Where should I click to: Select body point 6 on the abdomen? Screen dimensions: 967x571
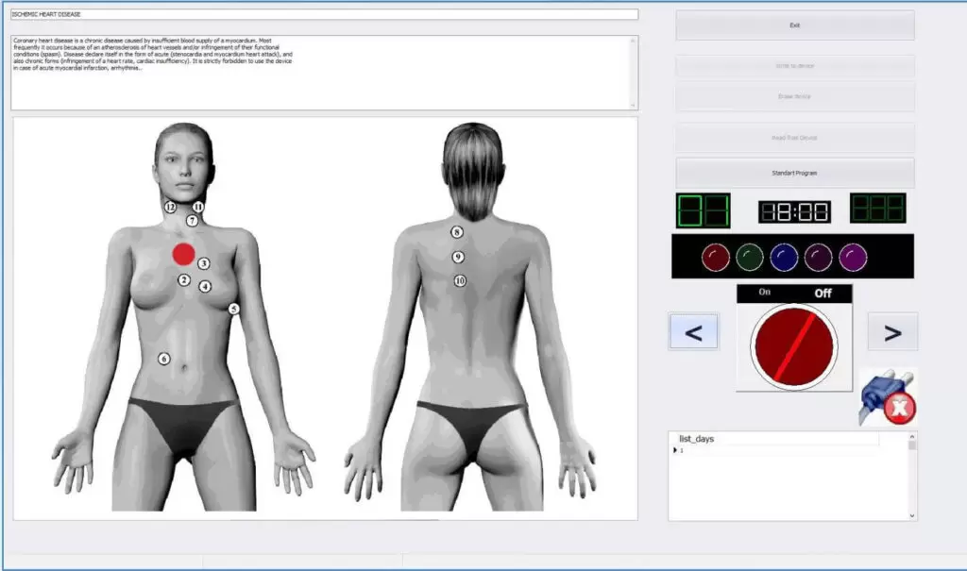164,359
